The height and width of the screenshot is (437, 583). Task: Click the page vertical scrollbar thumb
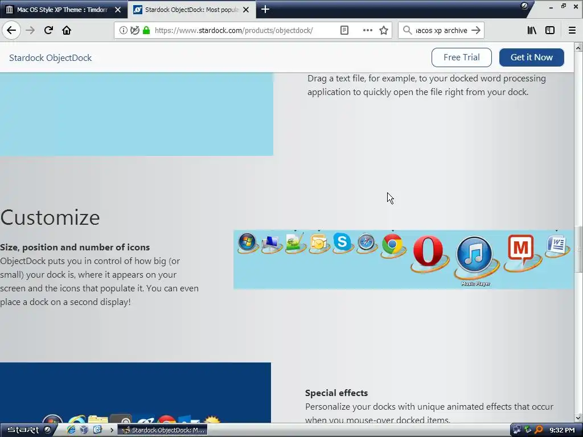click(x=578, y=250)
